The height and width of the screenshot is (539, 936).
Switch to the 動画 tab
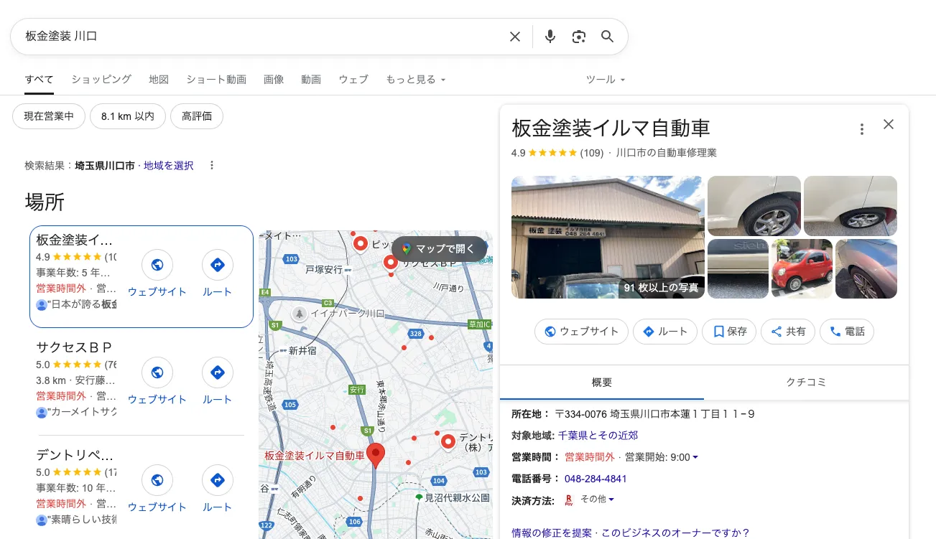(311, 80)
